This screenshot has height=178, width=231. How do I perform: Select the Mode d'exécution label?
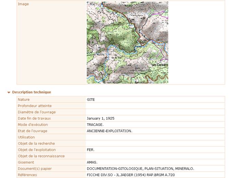click(33, 124)
